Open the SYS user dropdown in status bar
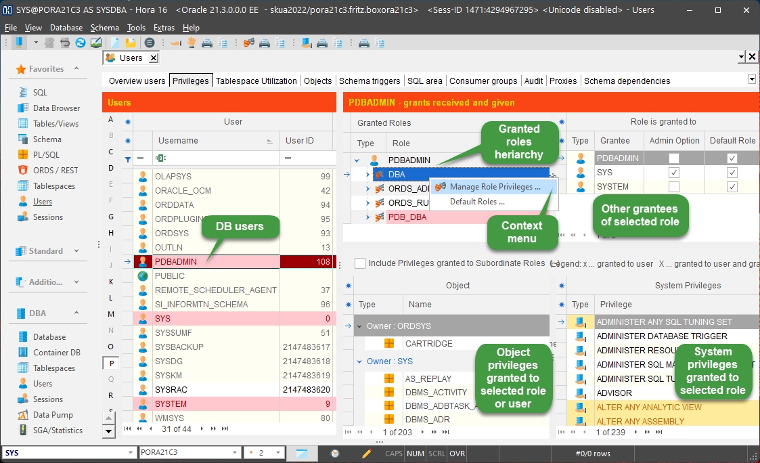Viewport: 760px width, 463px height. click(x=130, y=453)
